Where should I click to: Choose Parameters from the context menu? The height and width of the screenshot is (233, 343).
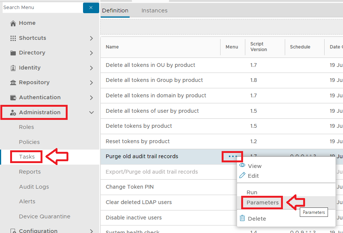point(263,203)
